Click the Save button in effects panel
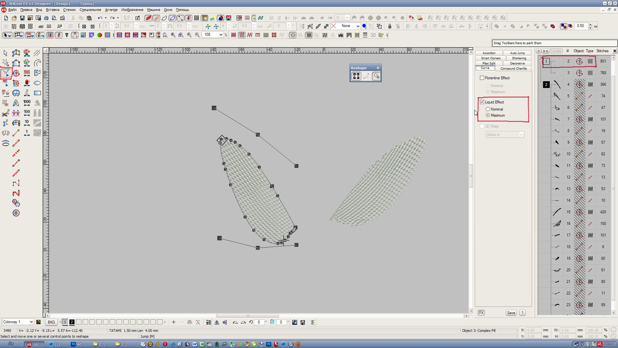This screenshot has width=618, height=348. pos(511,313)
